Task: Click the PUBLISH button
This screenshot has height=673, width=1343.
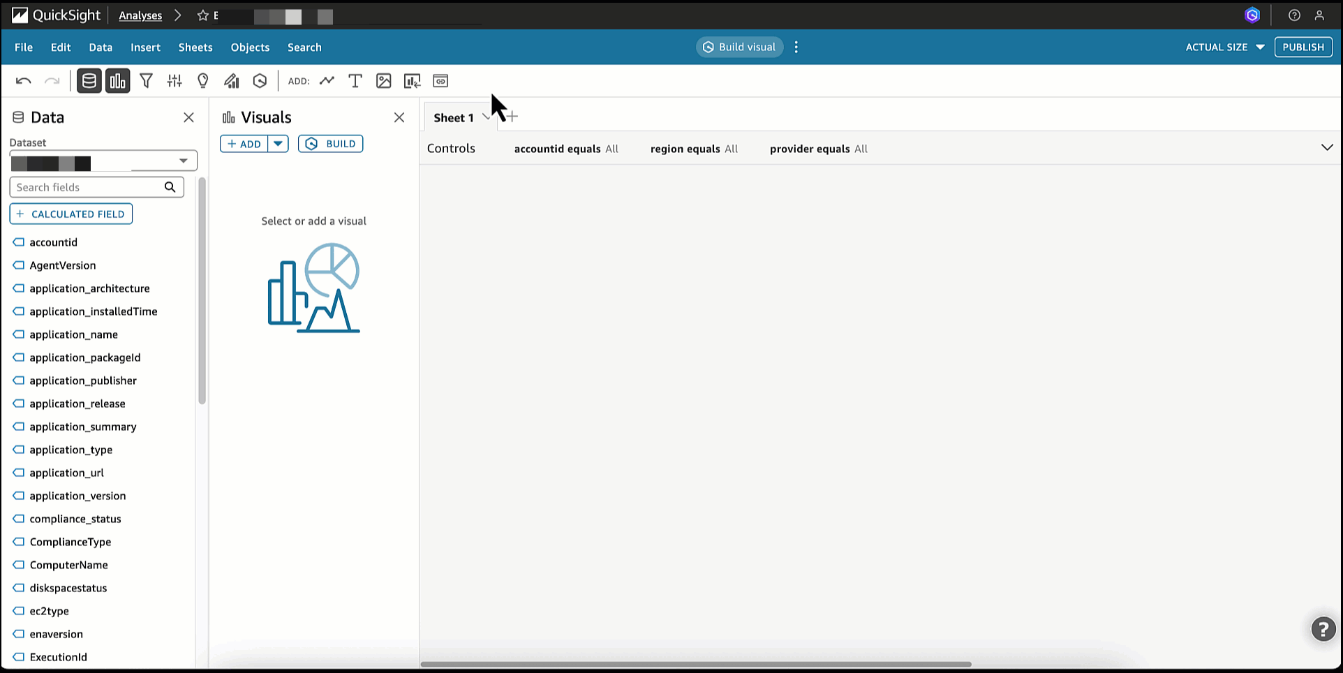Action: click(x=1303, y=47)
